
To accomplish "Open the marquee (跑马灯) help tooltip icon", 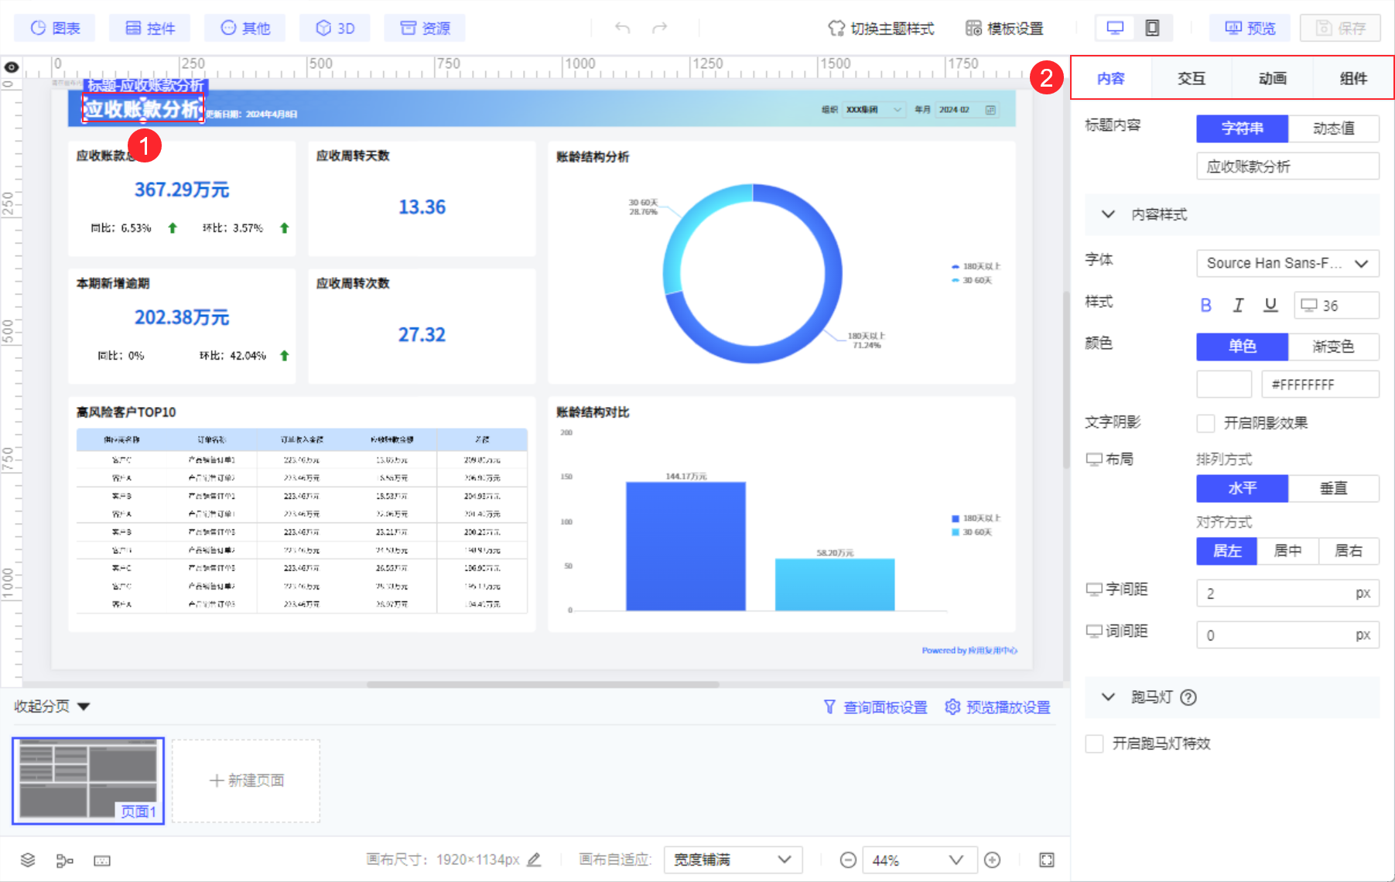I will (1188, 698).
